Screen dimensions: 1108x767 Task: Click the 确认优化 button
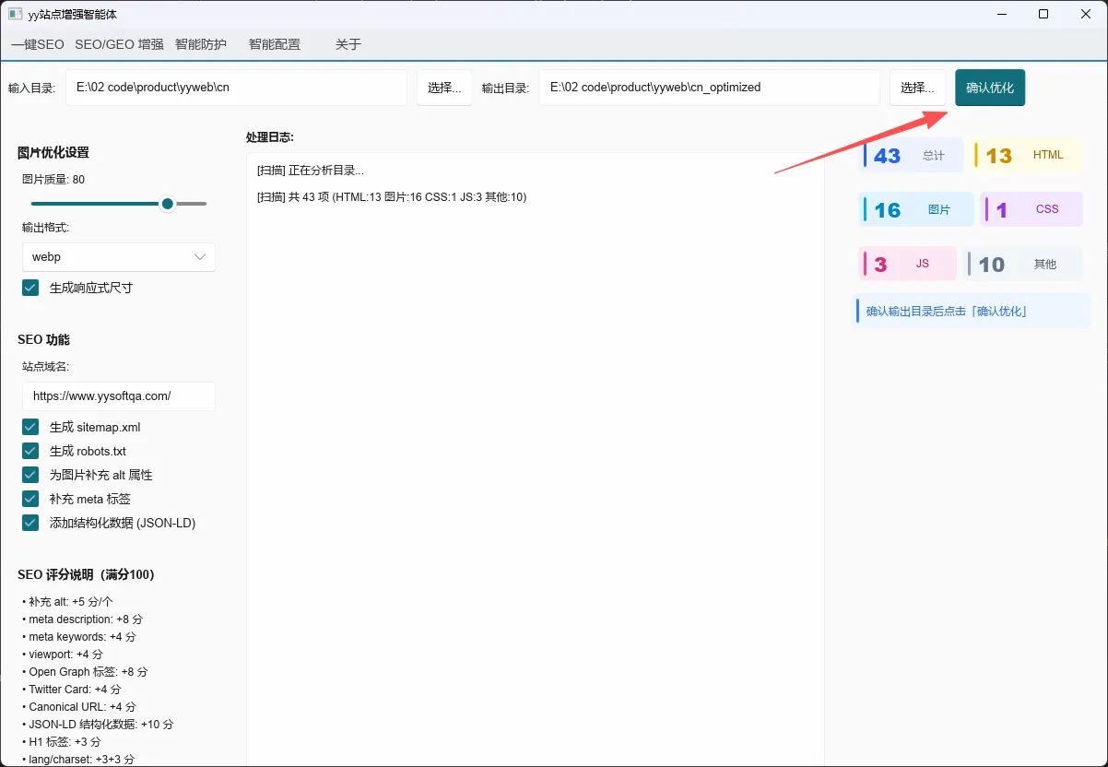[990, 88]
